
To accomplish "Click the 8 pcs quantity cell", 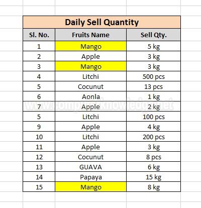I will point(153,157).
